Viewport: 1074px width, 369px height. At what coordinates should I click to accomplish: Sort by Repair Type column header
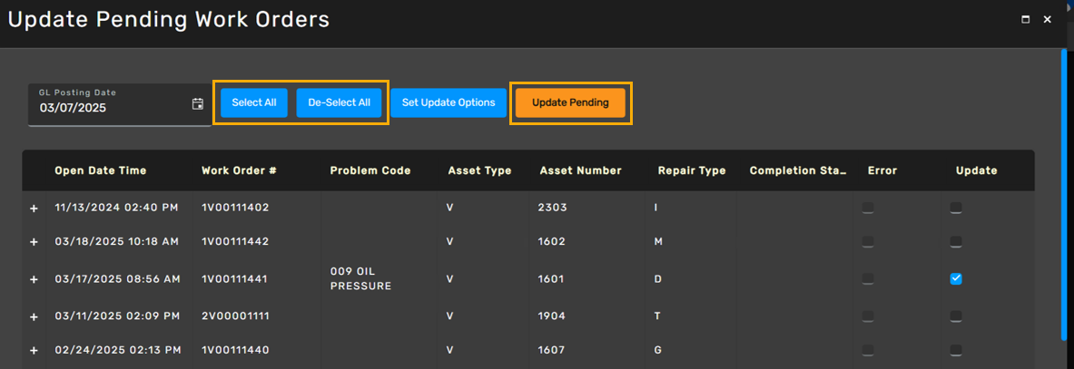[x=692, y=170]
